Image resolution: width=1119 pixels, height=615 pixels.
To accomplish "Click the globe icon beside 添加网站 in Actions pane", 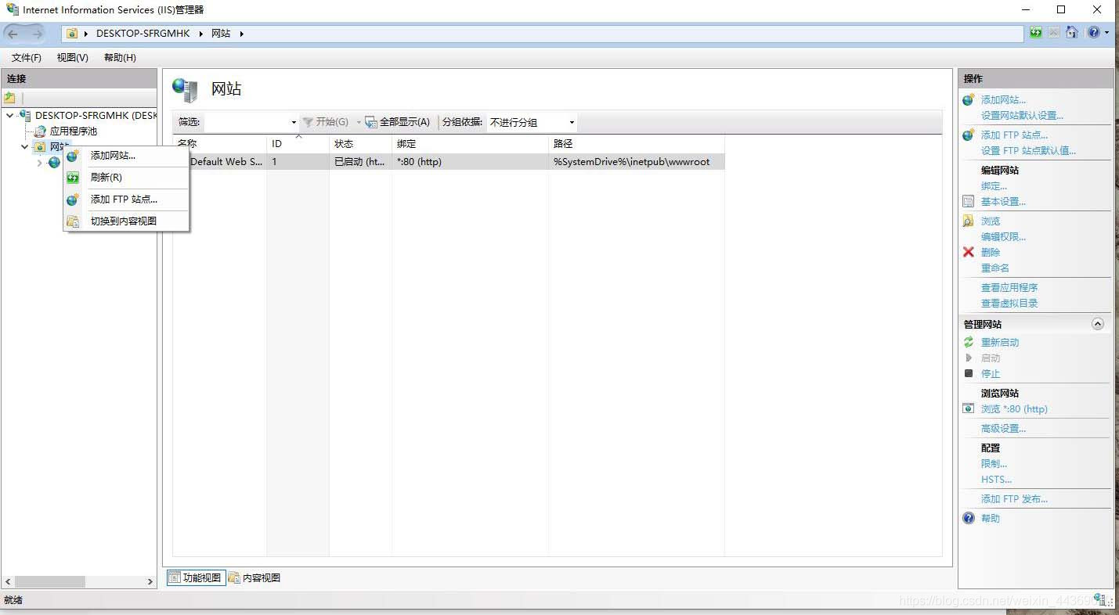I will coord(969,99).
